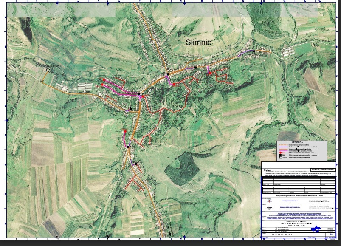Click the blue map logo in the title block
The width and height of the screenshot is (341, 246).
pyautogui.click(x=316, y=229)
